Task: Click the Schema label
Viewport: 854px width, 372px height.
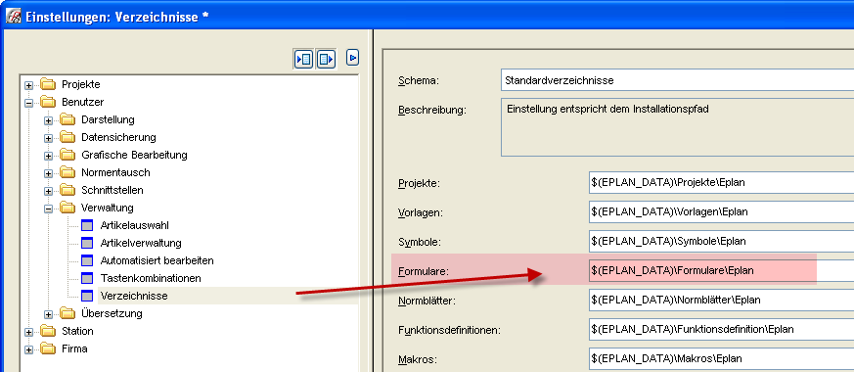Action: 419,80
